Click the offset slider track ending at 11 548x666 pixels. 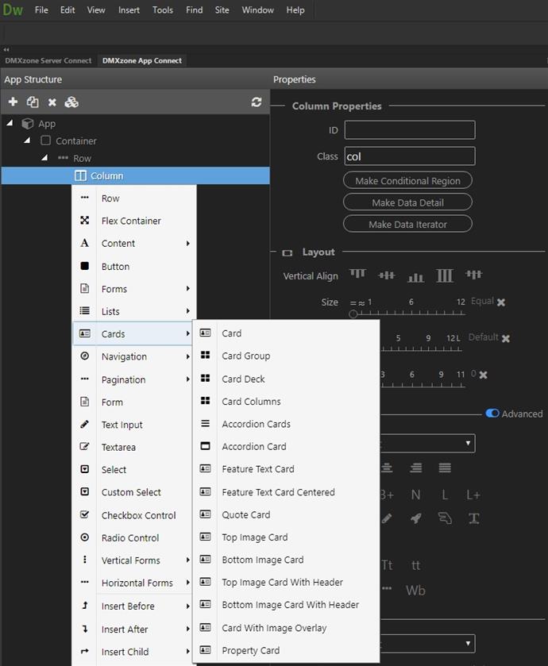[x=423, y=385]
